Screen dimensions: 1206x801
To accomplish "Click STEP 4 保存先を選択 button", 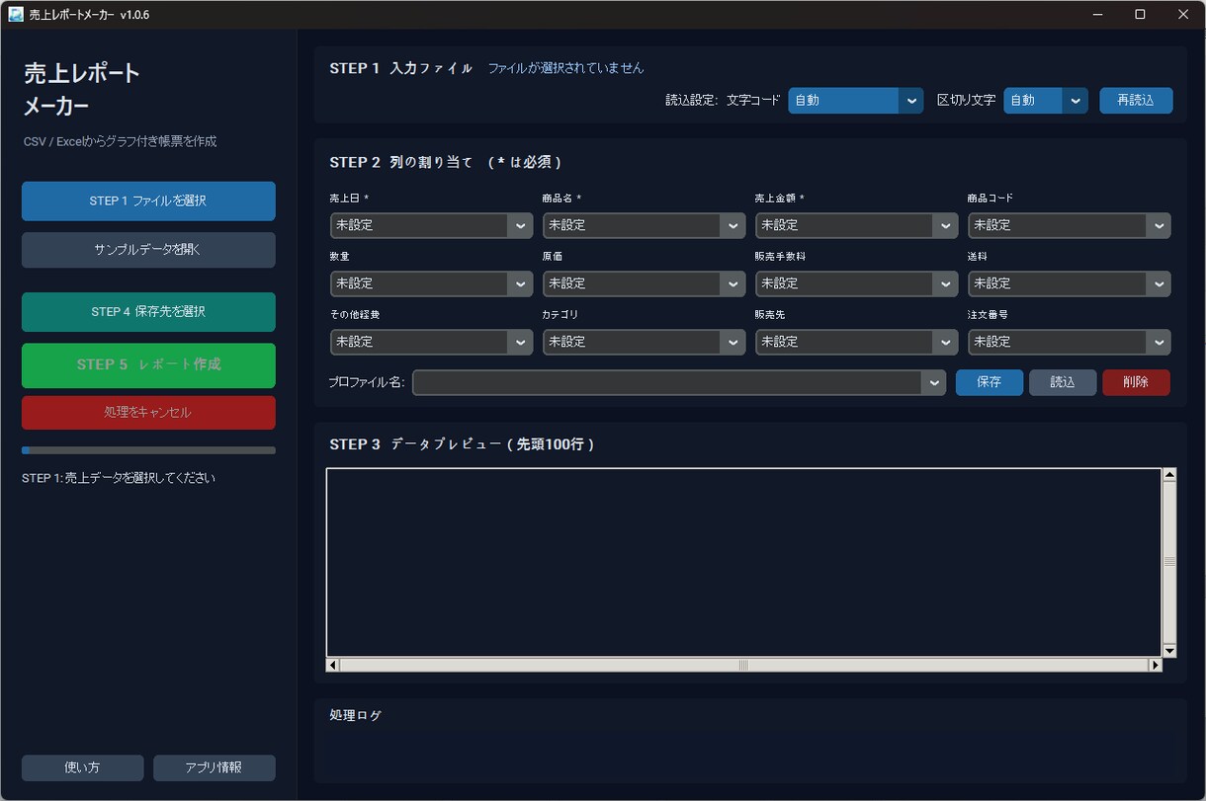I will coord(148,311).
